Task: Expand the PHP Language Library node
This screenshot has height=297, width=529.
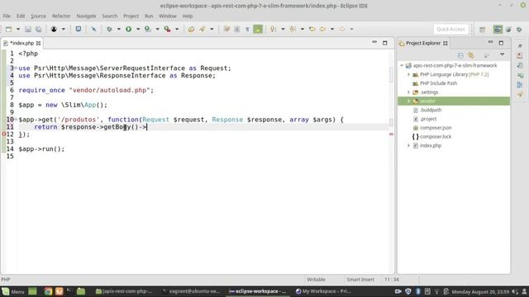Action: [x=408, y=74]
